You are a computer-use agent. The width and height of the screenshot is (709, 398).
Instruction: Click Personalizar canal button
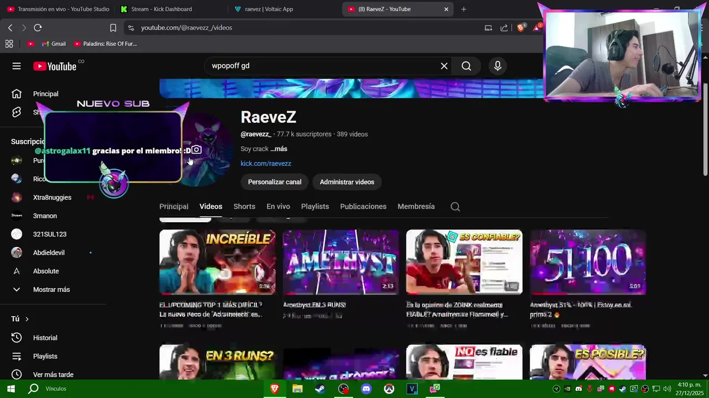[275, 182]
